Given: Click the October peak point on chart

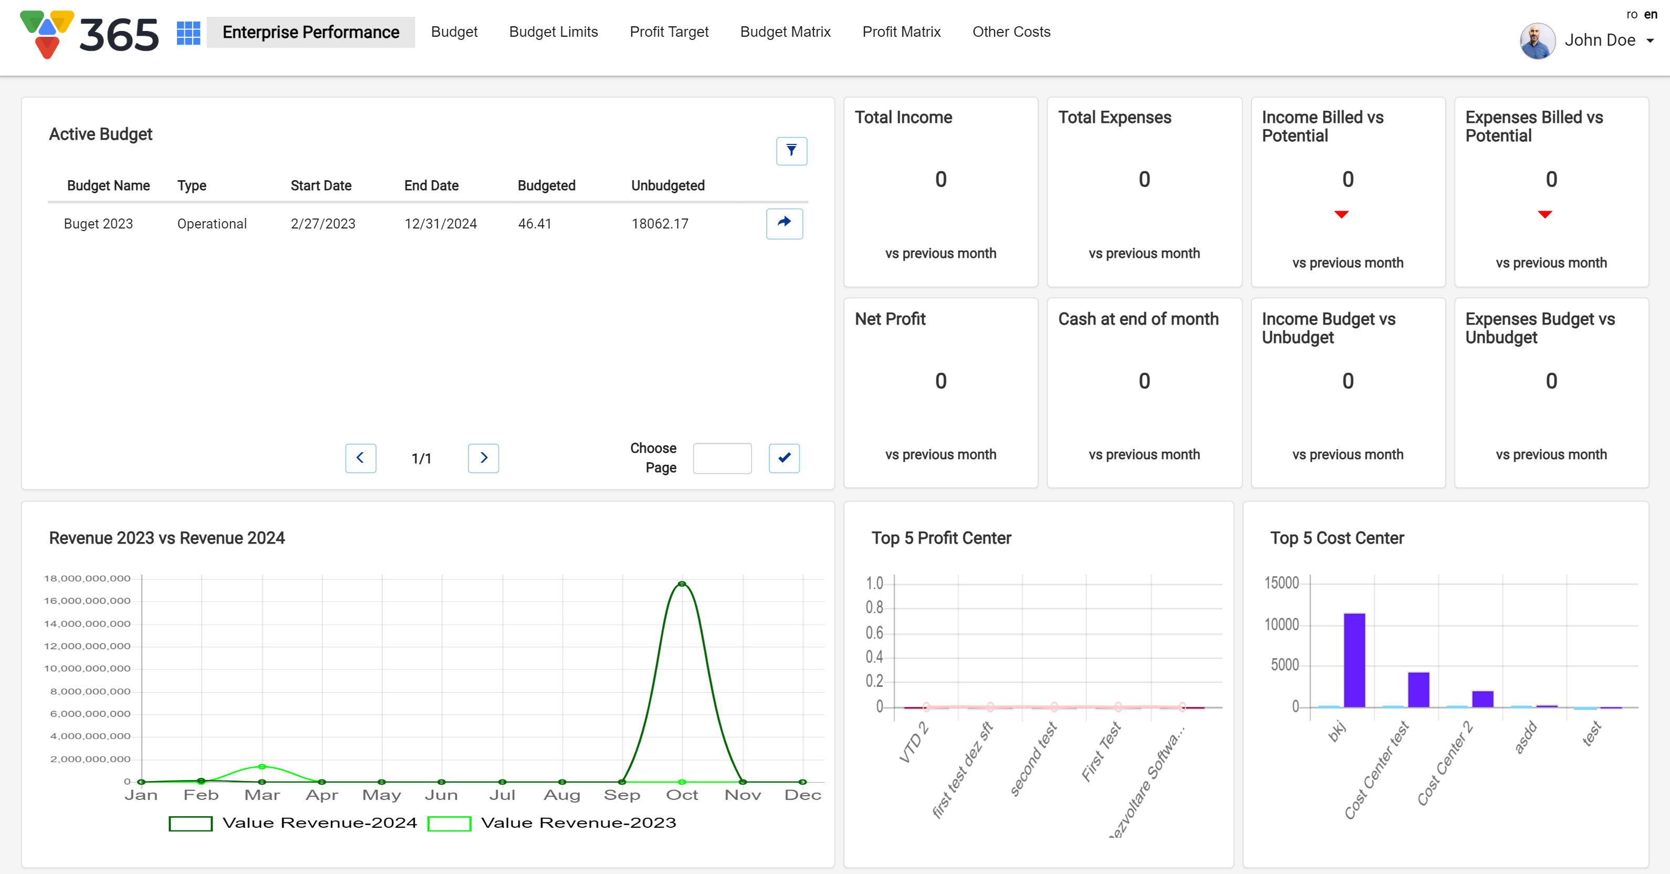Looking at the screenshot, I should [x=681, y=584].
